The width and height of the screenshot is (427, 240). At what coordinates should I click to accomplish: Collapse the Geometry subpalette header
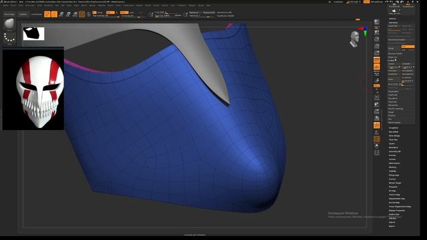tap(393, 23)
